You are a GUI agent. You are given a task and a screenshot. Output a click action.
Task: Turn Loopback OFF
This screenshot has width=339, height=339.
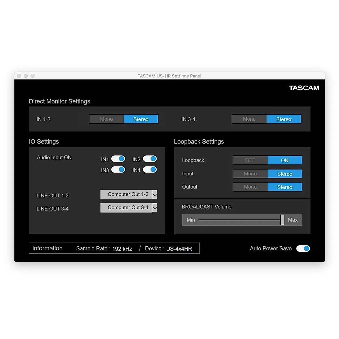(250, 160)
